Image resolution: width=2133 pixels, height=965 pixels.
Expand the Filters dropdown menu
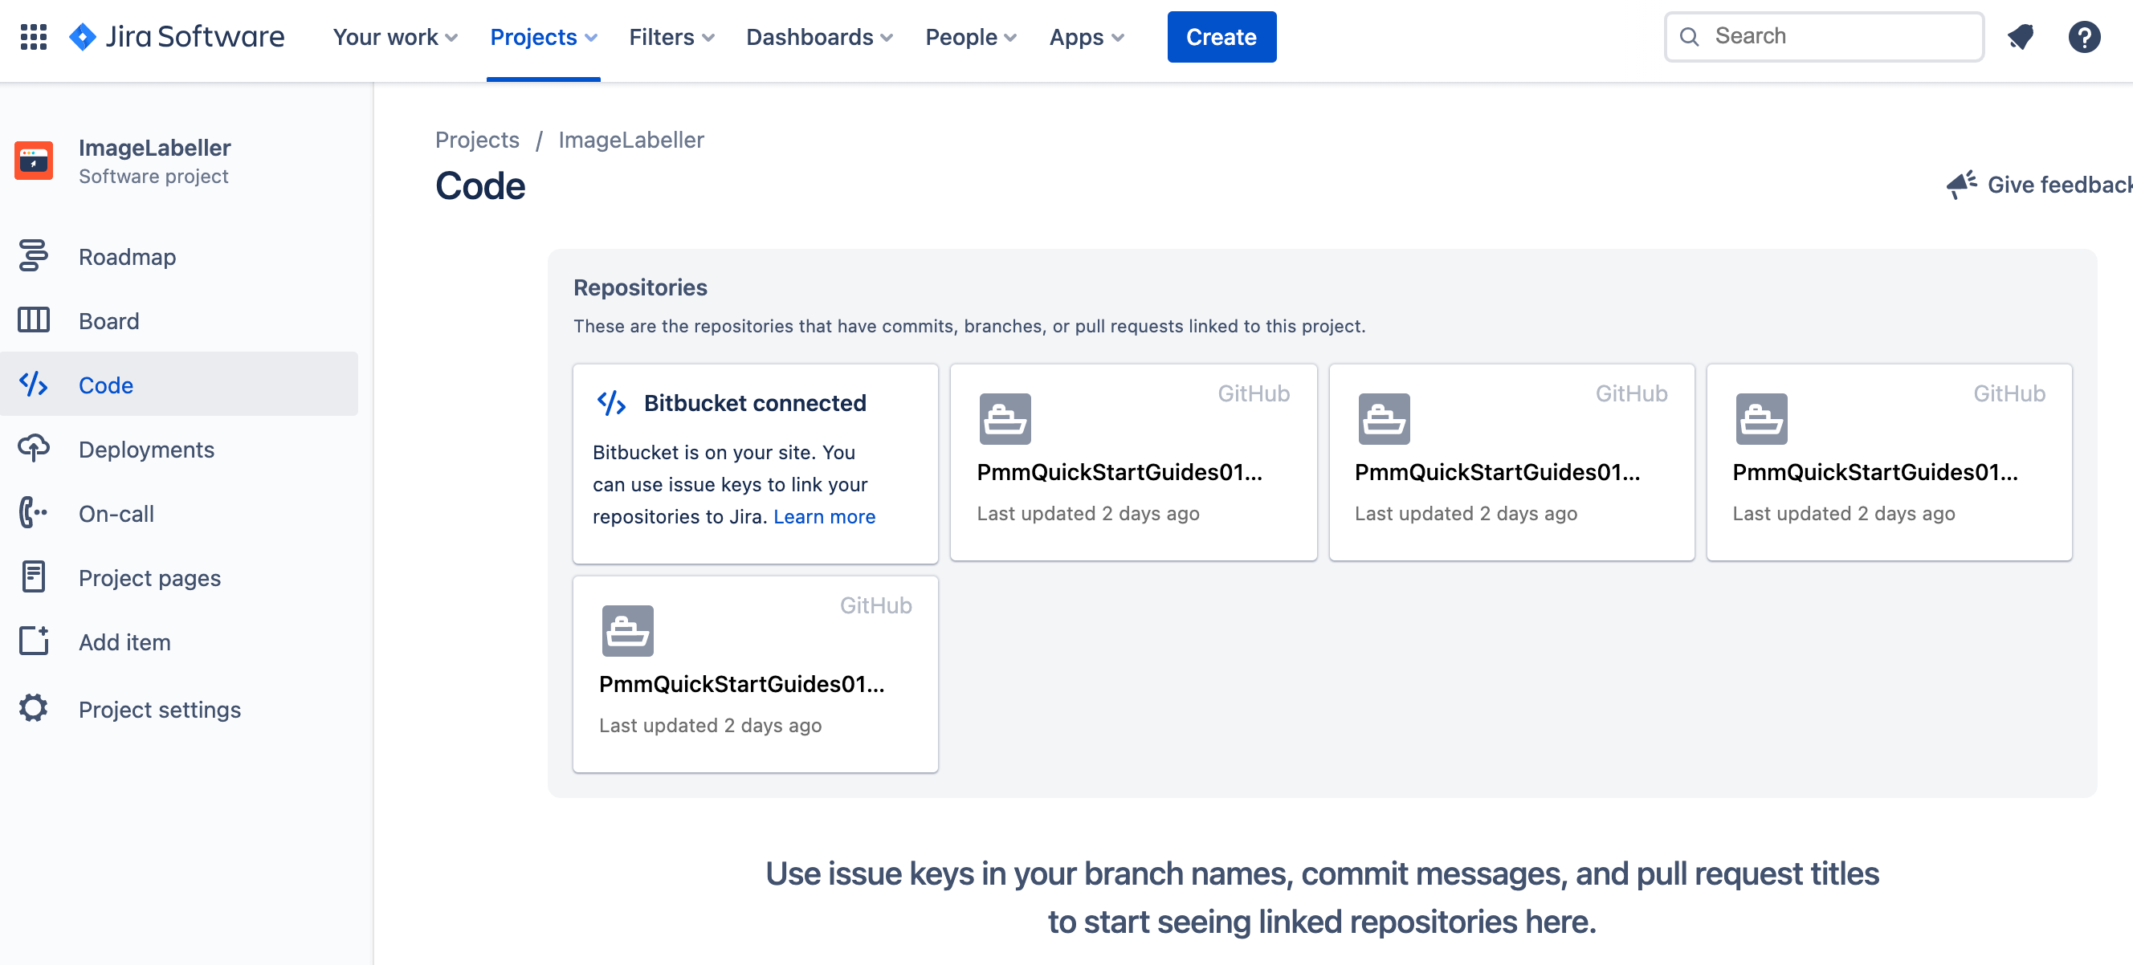672,37
